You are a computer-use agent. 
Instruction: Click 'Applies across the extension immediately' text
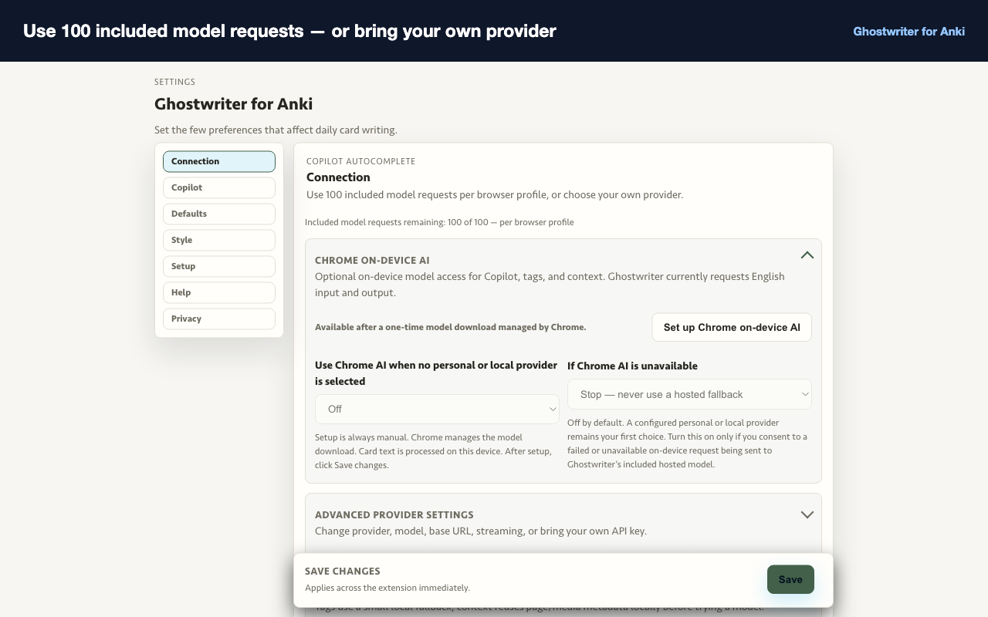point(387,588)
